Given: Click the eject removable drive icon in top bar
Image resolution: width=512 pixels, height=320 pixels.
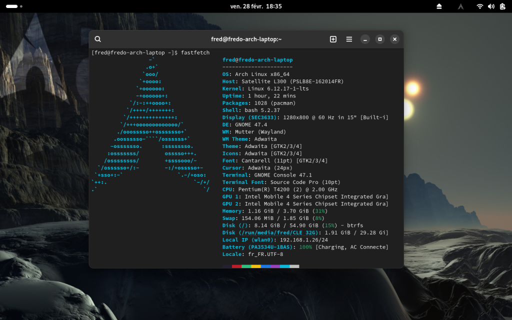Looking at the screenshot, I should pos(439,6).
